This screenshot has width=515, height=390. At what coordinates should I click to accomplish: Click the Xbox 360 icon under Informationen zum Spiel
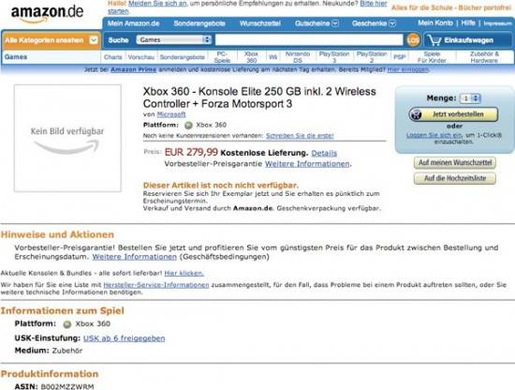[x=67, y=324]
